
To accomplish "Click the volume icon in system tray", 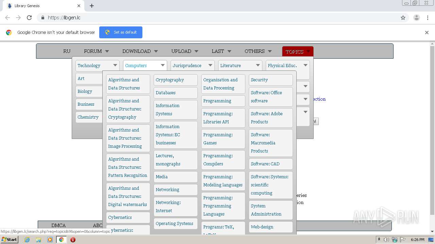I will tap(386, 240).
